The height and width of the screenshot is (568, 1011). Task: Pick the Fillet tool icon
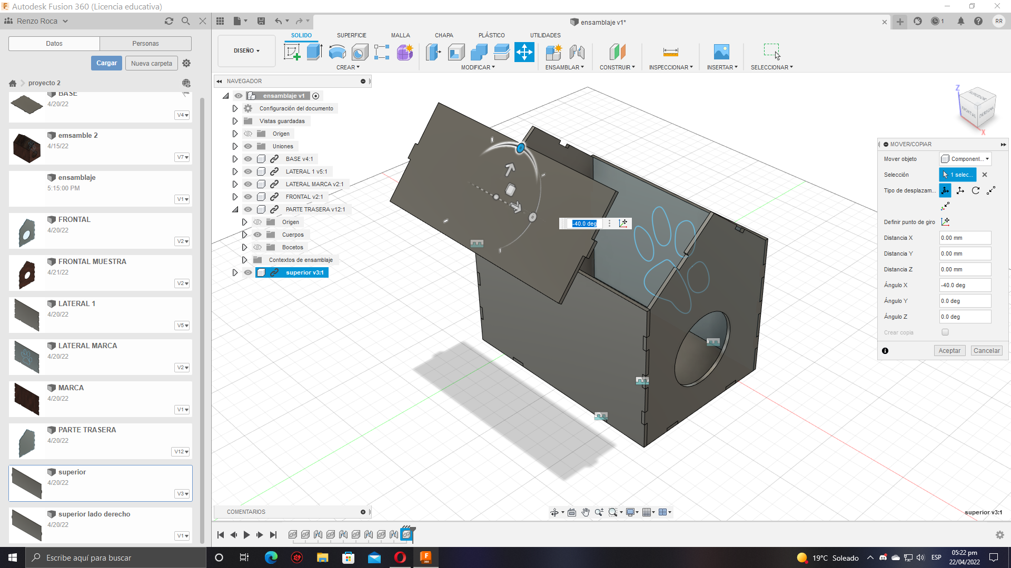[456, 52]
